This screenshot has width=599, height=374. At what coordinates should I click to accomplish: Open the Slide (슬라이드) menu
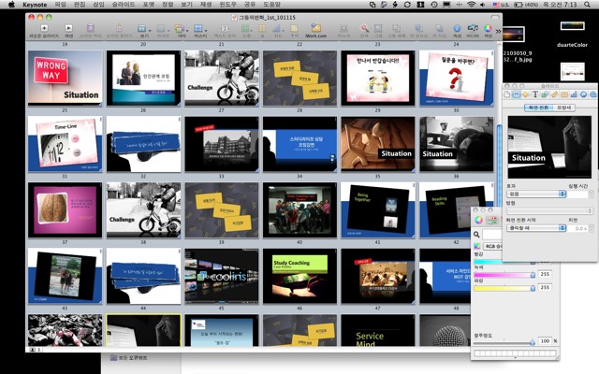click(x=123, y=5)
